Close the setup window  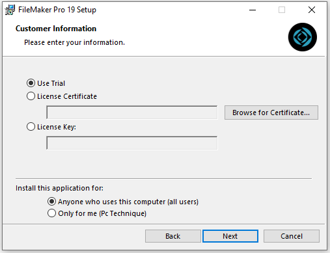tap(312, 10)
